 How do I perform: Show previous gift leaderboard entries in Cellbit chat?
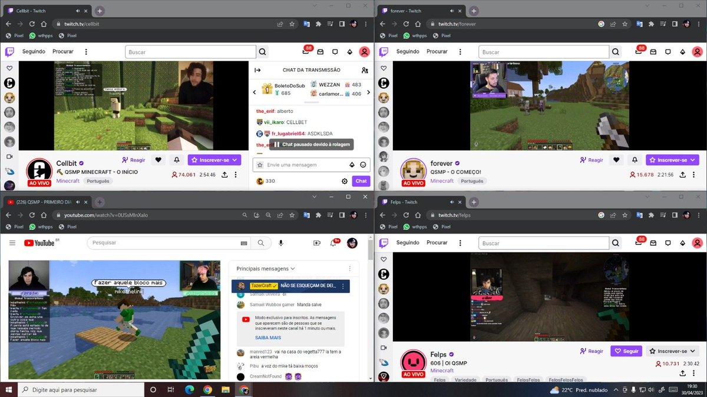[x=255, y=92]
